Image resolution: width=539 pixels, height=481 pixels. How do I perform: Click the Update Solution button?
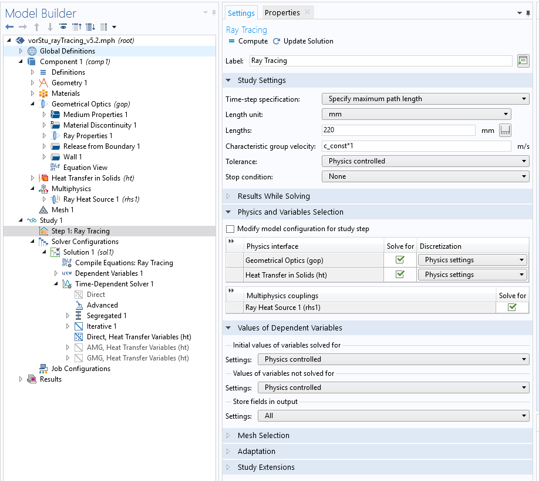303,41
